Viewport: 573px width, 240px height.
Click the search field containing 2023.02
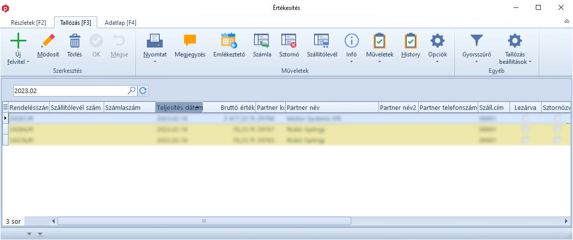tap(69, 91)
